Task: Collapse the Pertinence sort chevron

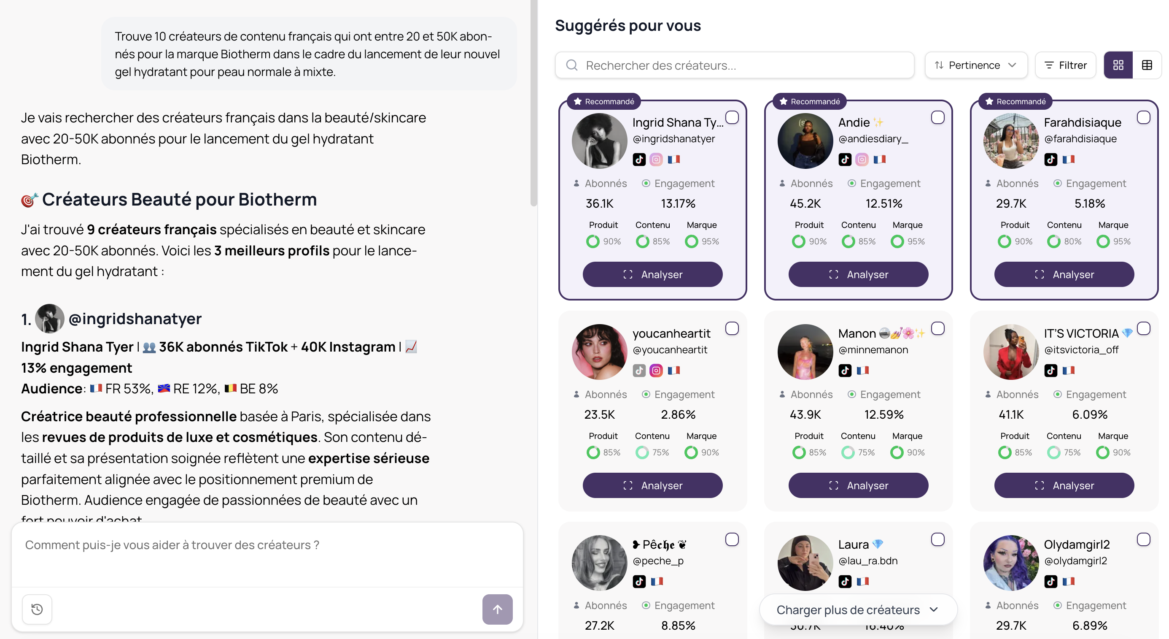Action: (1013, 65)
